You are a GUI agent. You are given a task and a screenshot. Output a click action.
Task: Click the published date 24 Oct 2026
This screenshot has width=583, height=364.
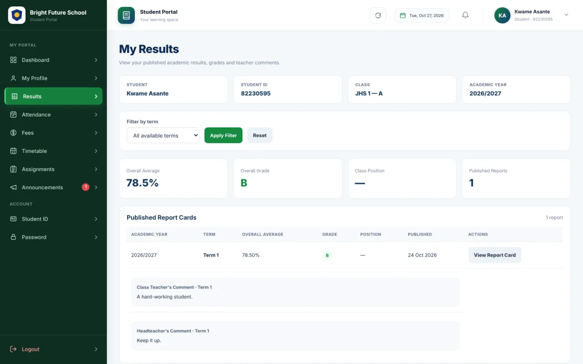click(422, 255)
